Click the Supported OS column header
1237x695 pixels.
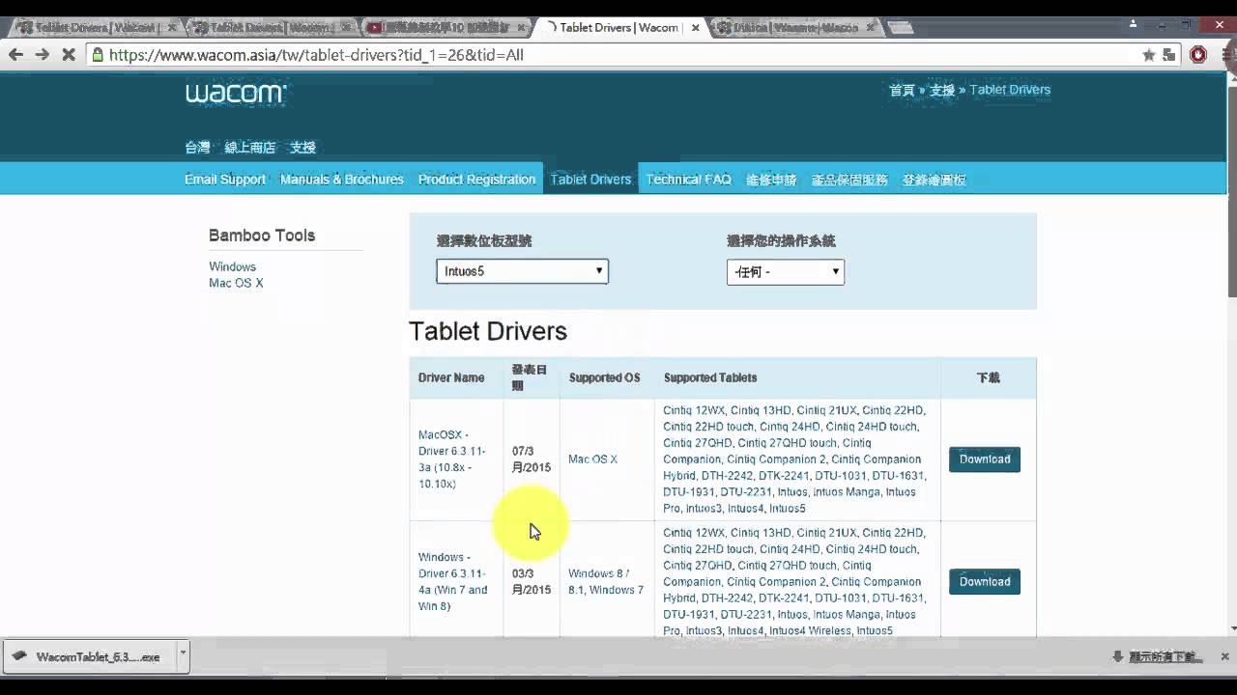pos(604,378)
